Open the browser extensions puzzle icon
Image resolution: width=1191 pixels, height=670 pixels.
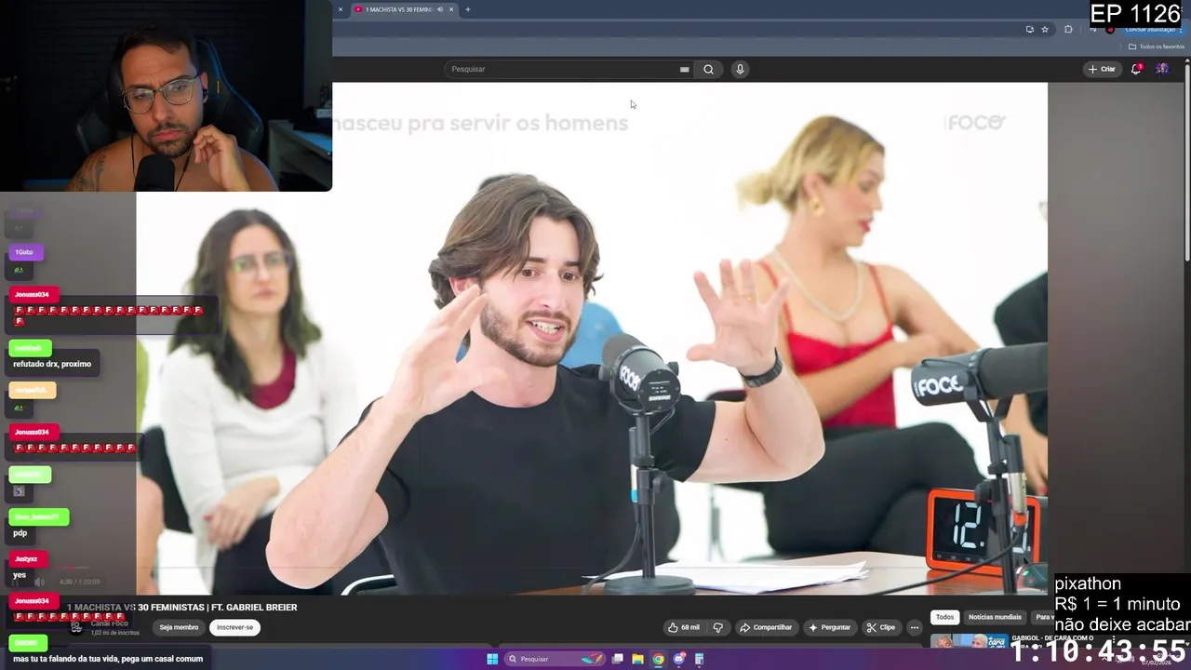point(1068,29)
